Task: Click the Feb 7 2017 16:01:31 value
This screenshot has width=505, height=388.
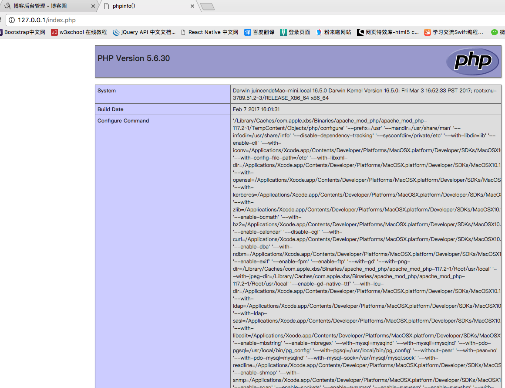Action: [x=256, y=109]
